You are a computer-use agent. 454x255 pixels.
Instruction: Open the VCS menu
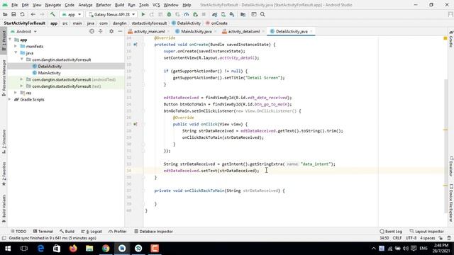[x=156, y=5]
